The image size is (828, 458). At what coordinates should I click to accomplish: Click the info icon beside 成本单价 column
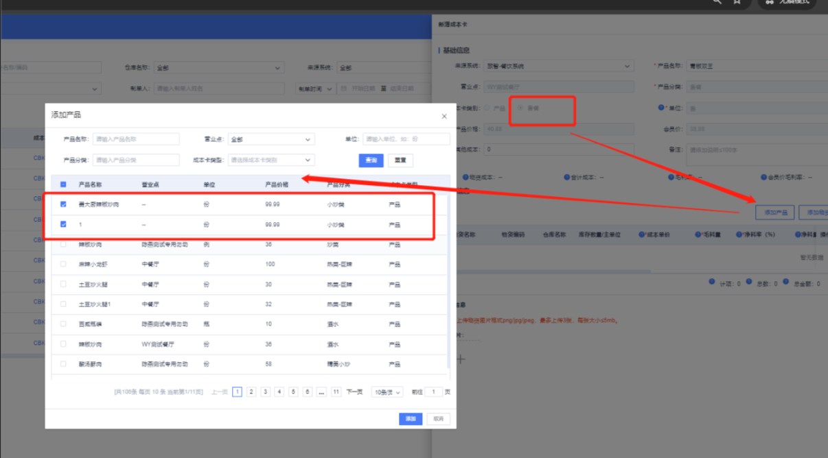coord(641,234)
